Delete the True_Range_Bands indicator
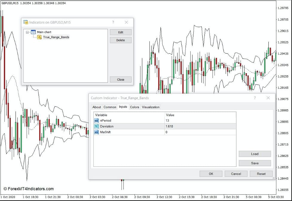 coord(120,40)
